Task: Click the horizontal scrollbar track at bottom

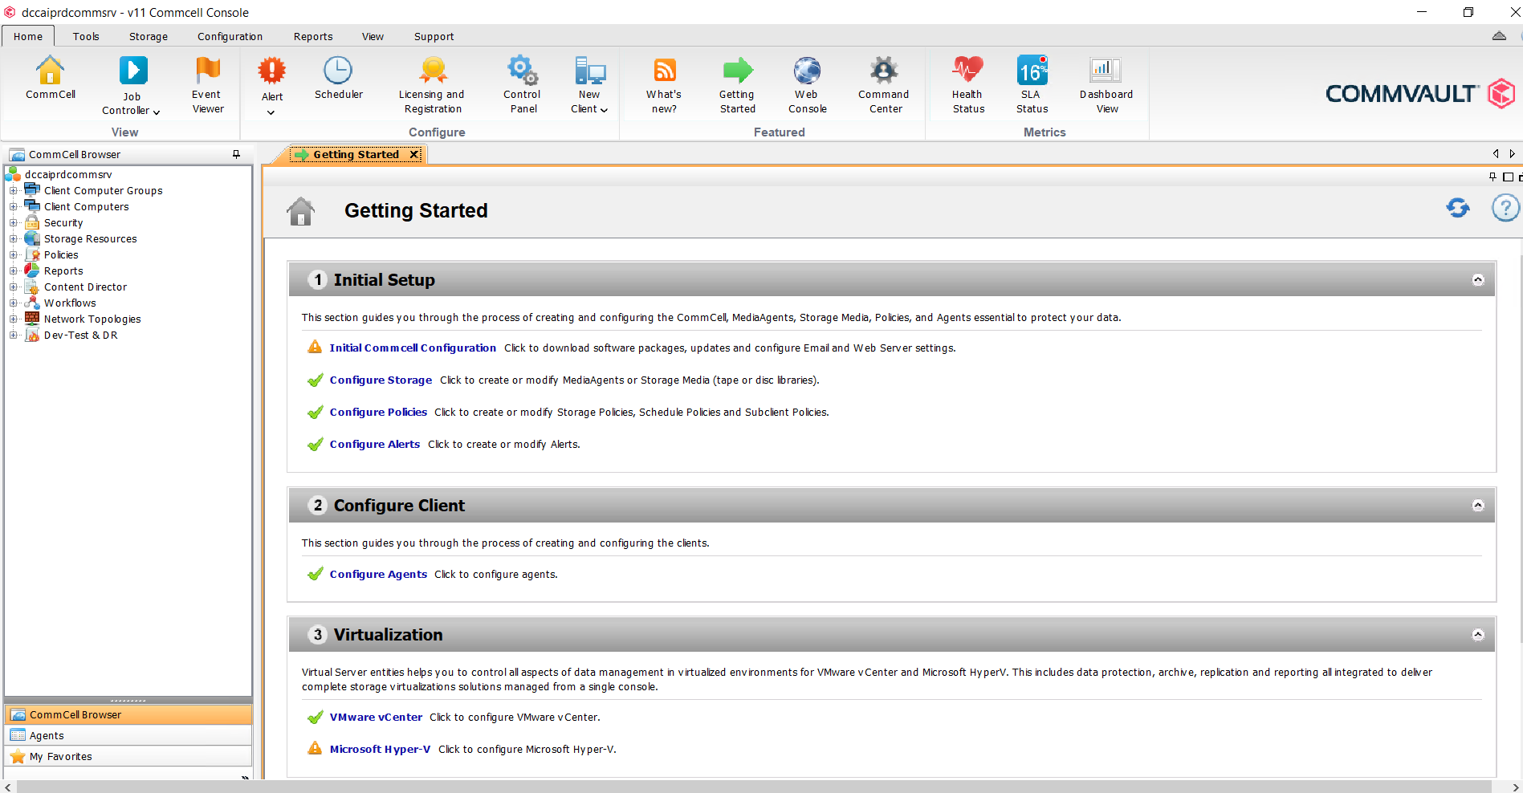Action: click(x=755, y=787)
